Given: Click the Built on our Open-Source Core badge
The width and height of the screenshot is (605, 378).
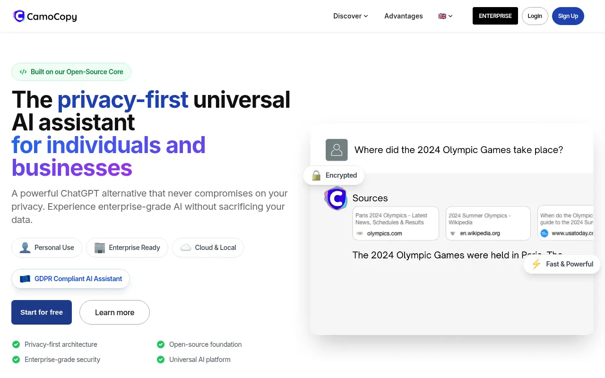Looking at the screenshot, I should 71,72.
